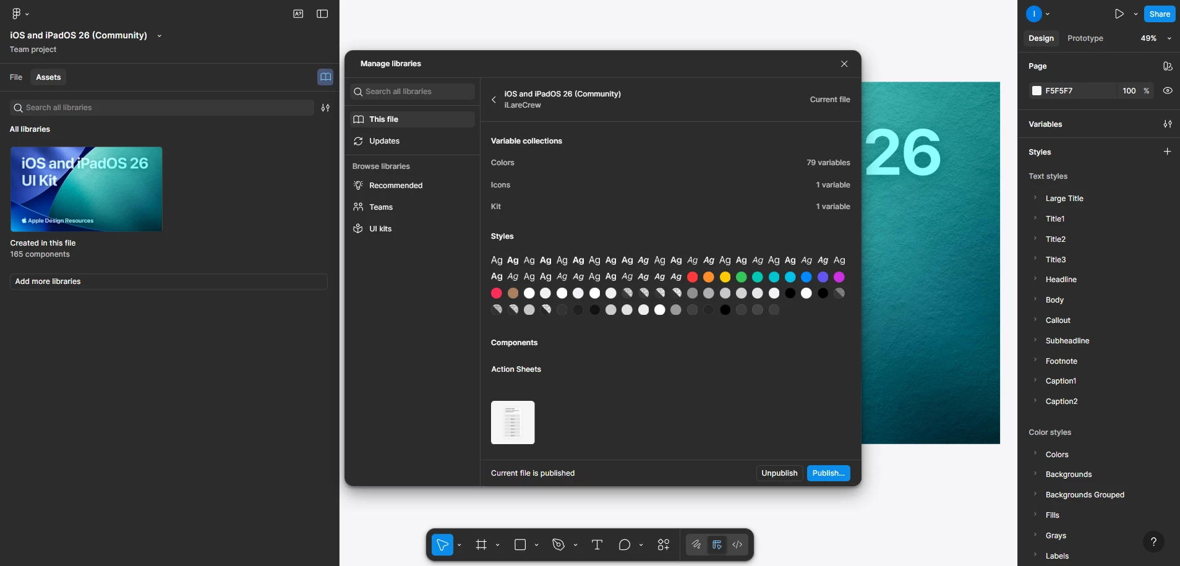This screenshot has width=1180, height=566.
Task: Click the page color F5F5F7 swatch
Action: click(1037, 91)
